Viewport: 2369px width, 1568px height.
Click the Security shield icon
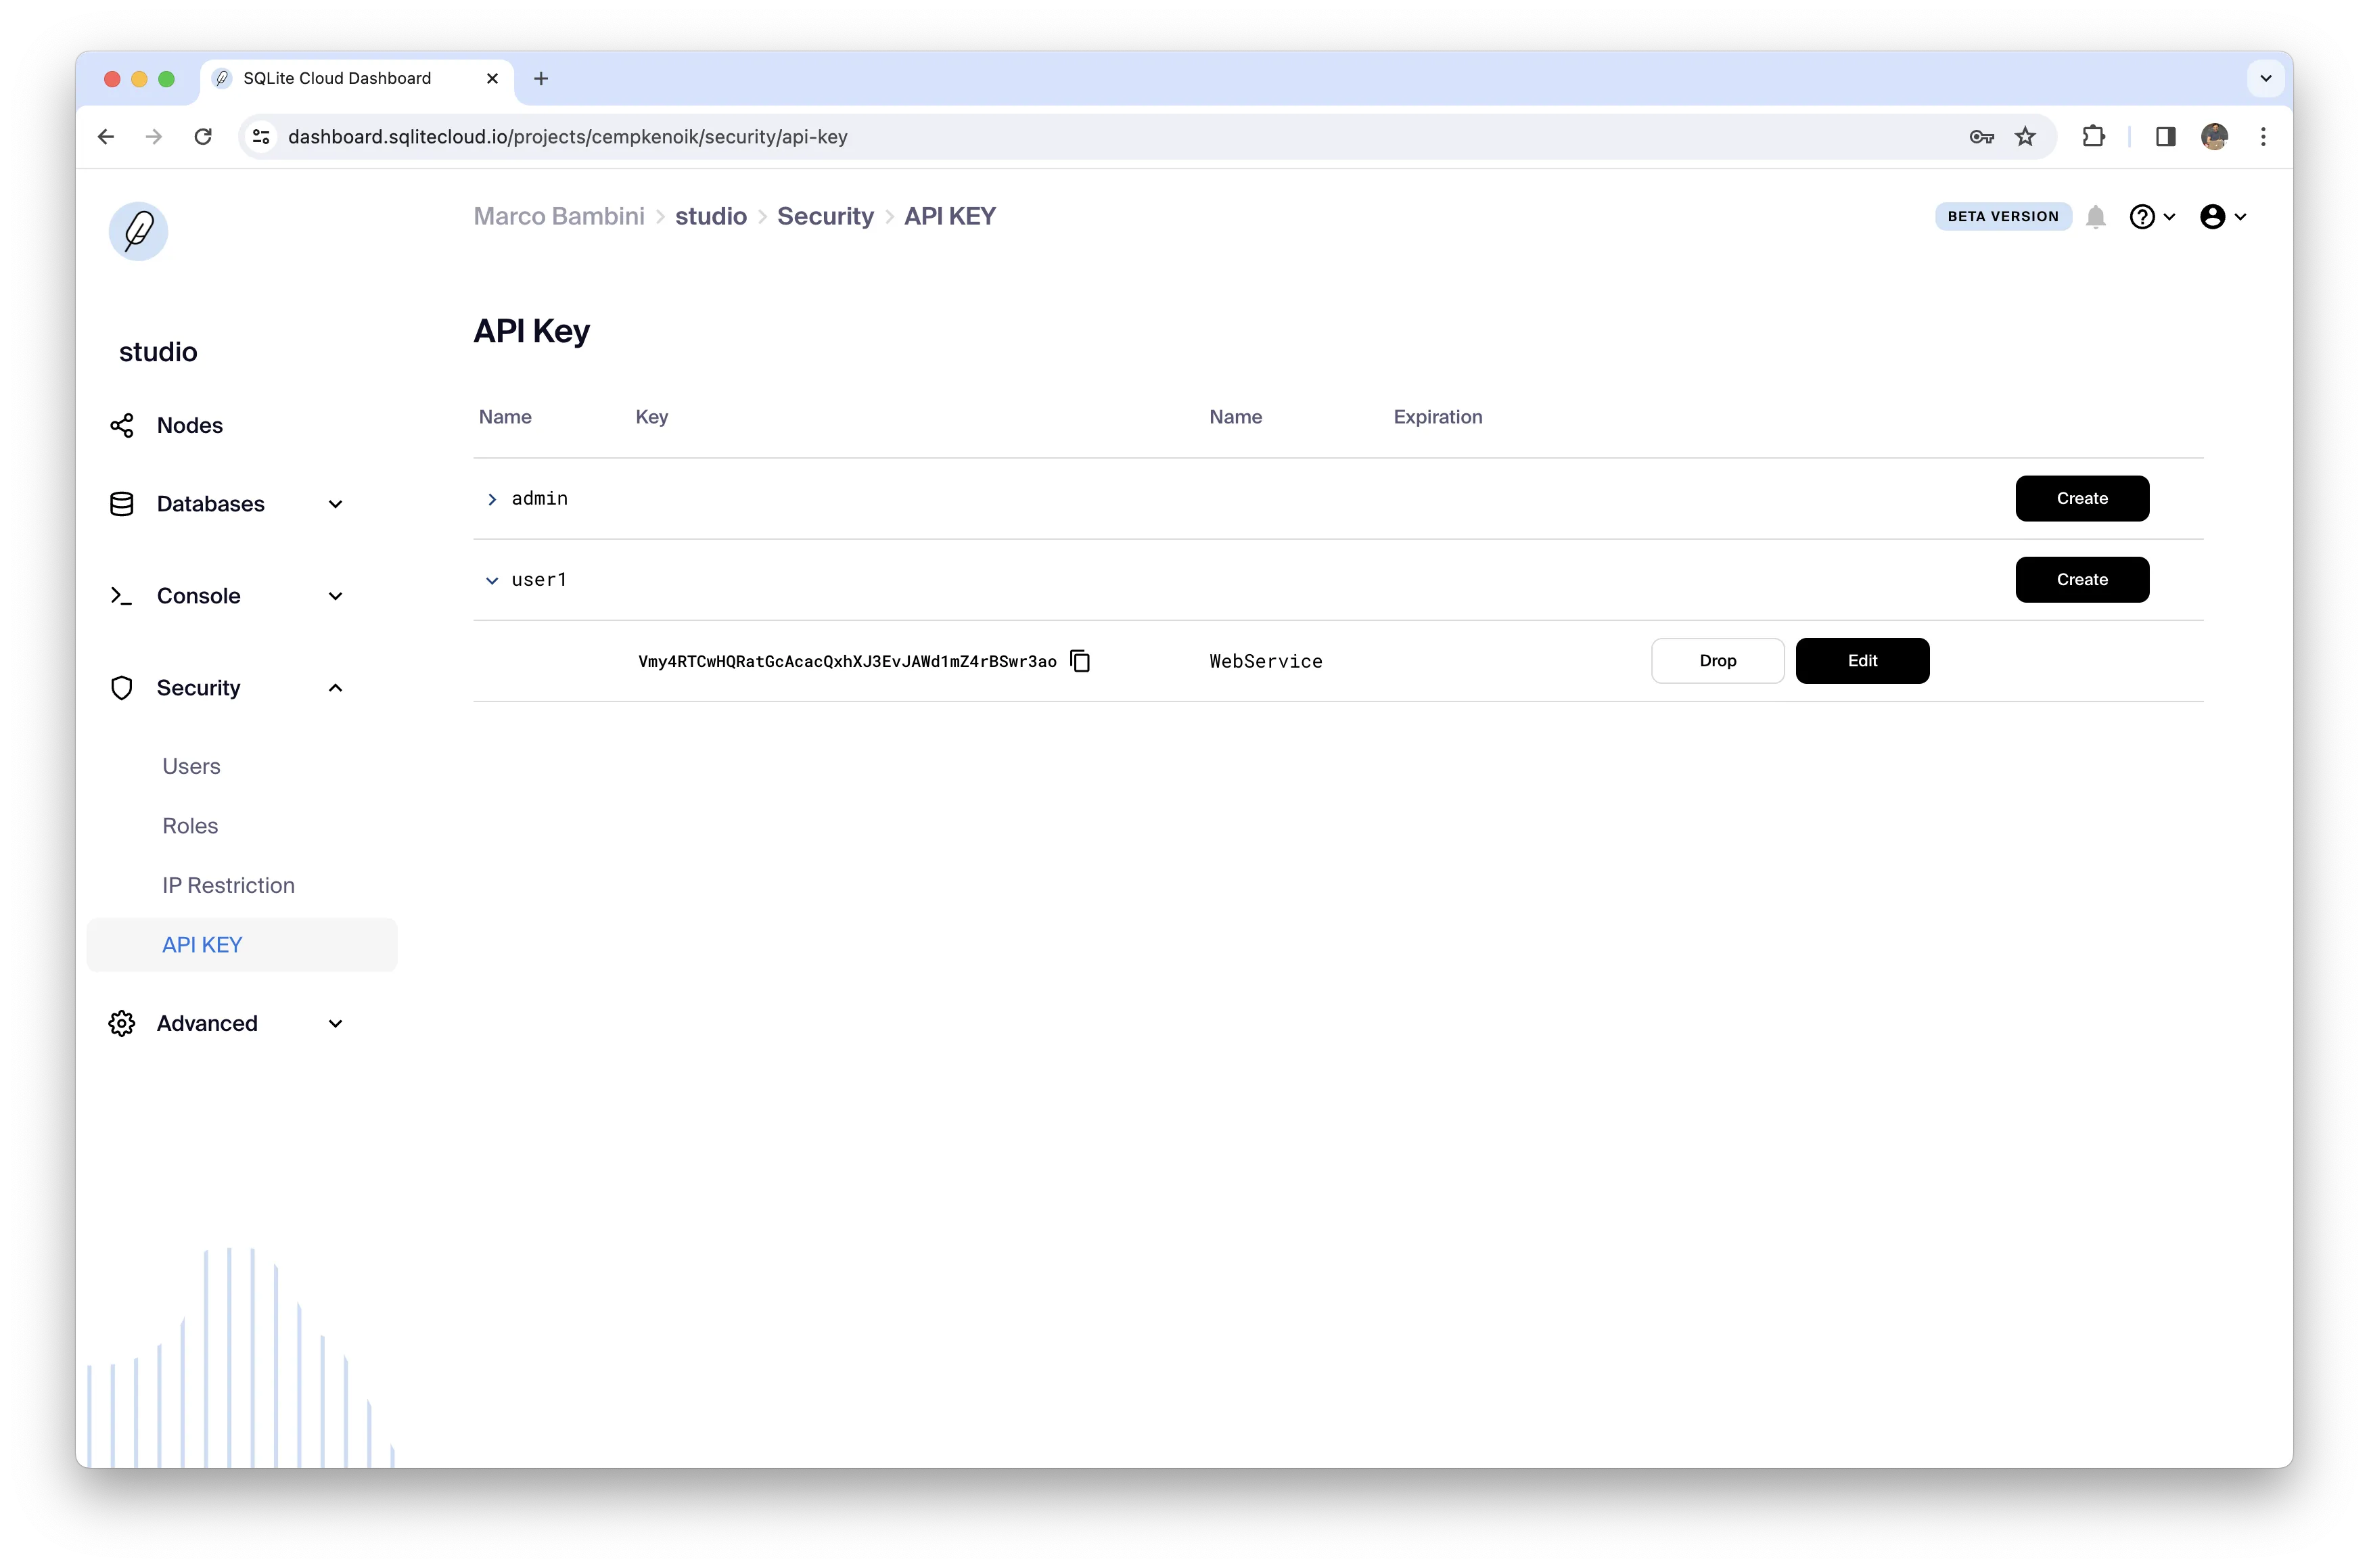click(122, 688)
